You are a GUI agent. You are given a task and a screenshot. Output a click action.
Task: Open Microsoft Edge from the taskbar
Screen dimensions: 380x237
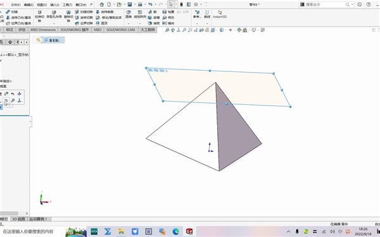point(175,231)
